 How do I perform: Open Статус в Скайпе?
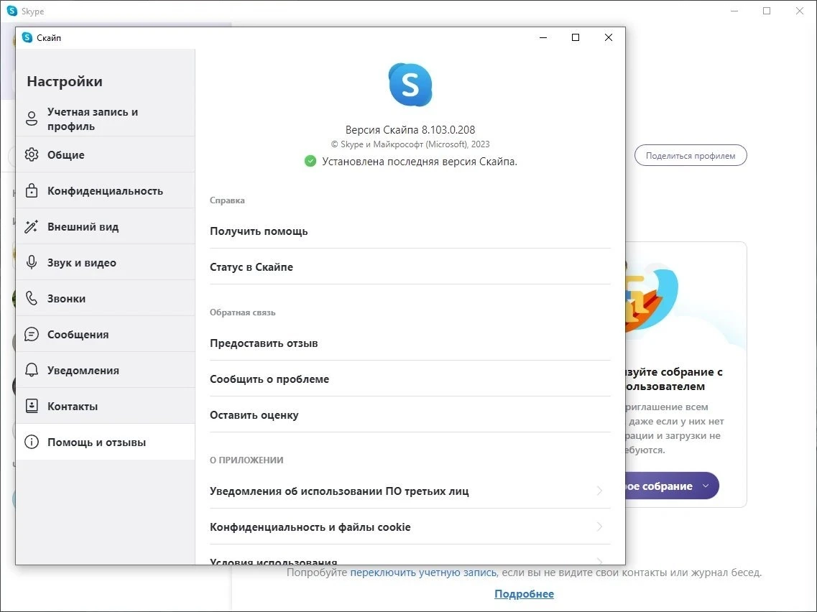click(410, 266)
